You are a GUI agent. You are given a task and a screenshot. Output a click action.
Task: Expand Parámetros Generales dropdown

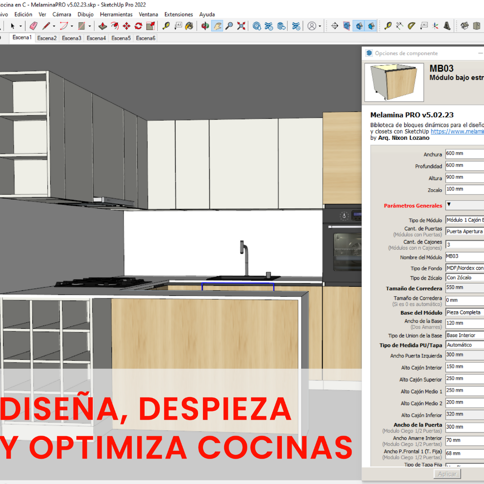(465, 205)
